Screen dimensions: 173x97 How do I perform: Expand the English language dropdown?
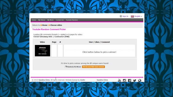[138, 16]
